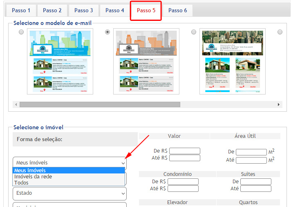
Task: Click the orange skyline email template thumbnail
Action: pos(146,61)
